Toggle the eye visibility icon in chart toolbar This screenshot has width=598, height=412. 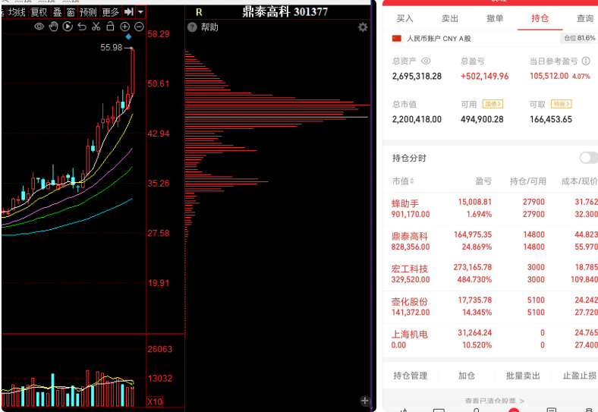(x=39, y=27)
